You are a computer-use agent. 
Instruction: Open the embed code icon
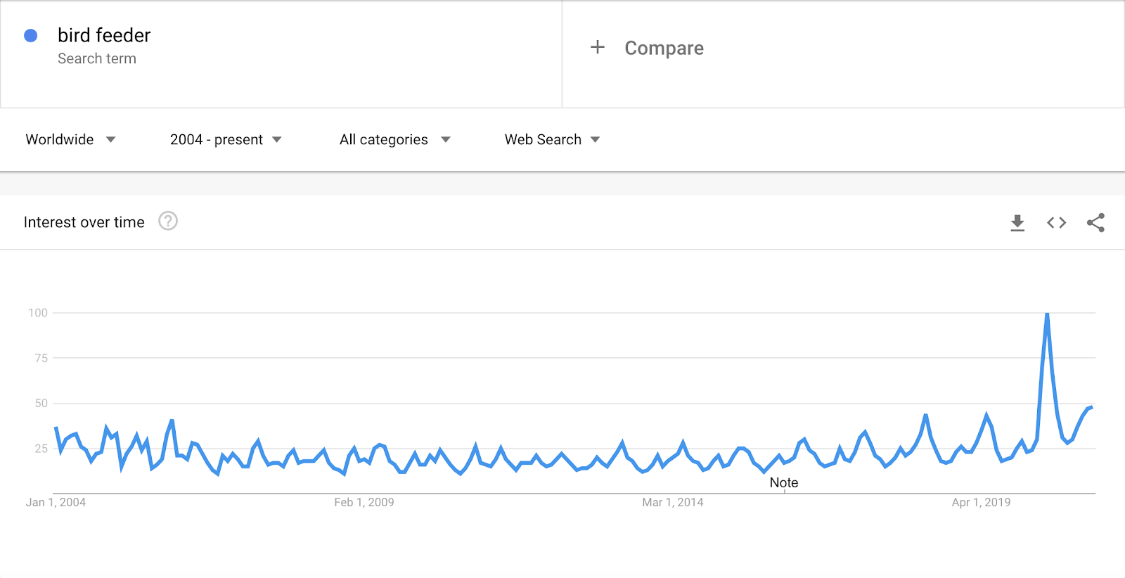point(1056,223)
